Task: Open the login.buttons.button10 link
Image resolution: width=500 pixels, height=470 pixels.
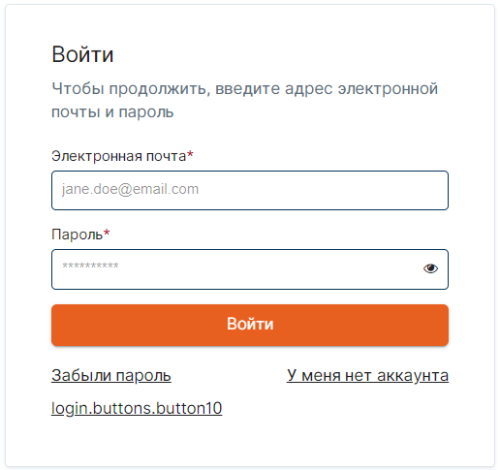Action: tap(137, 408)
